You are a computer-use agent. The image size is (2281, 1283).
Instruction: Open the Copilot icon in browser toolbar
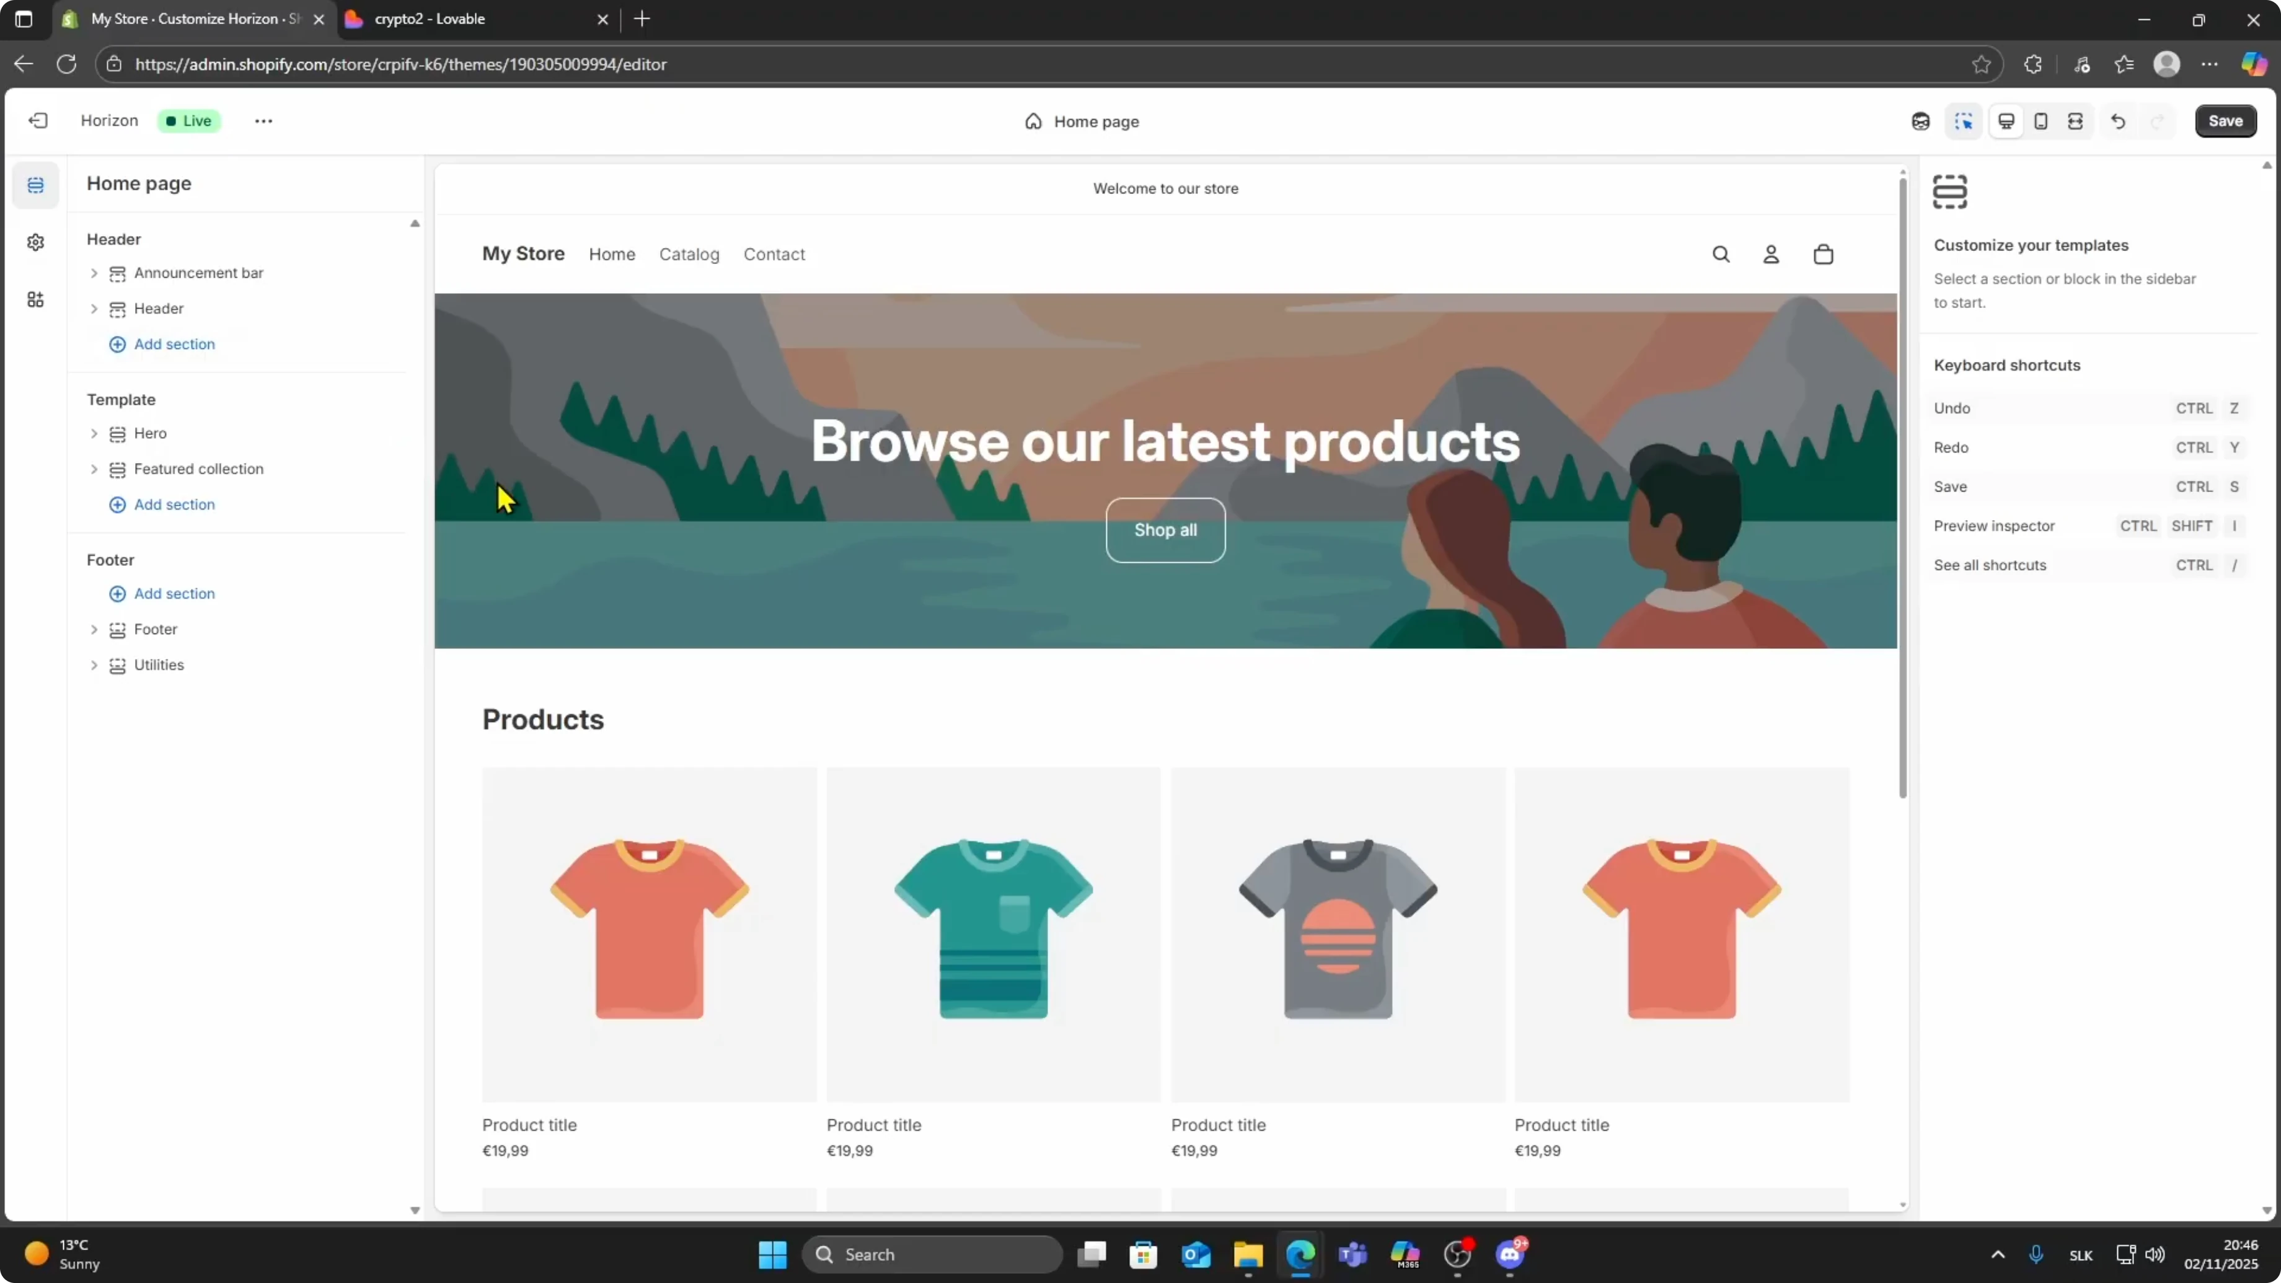pyautogui.click(x=2254, y=64)
